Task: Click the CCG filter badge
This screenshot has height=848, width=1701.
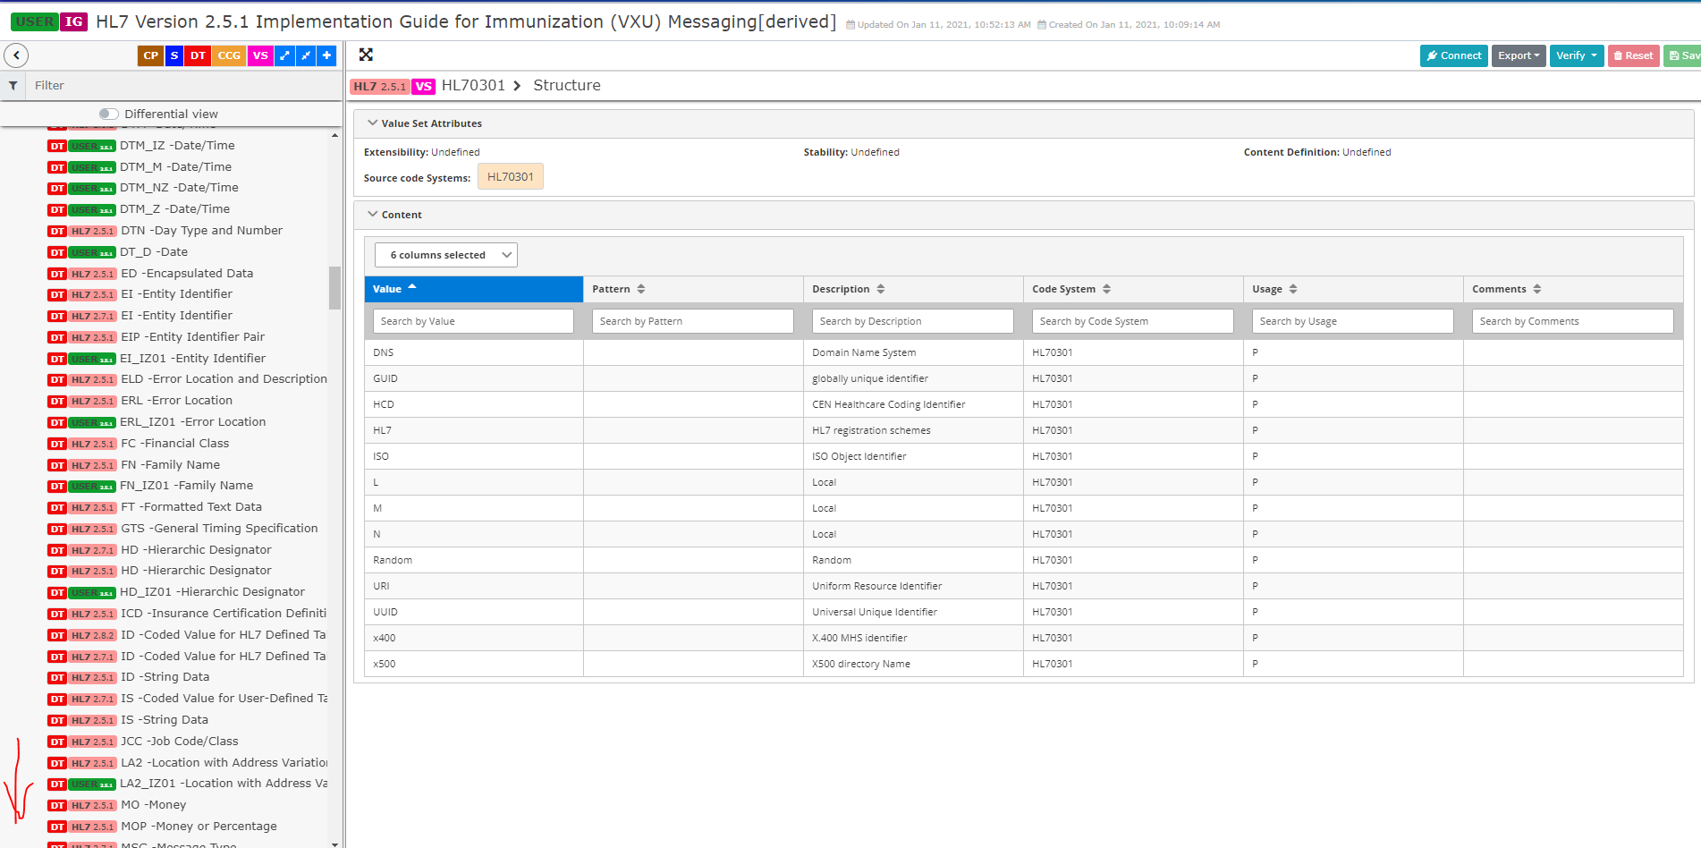Action: 228,55
